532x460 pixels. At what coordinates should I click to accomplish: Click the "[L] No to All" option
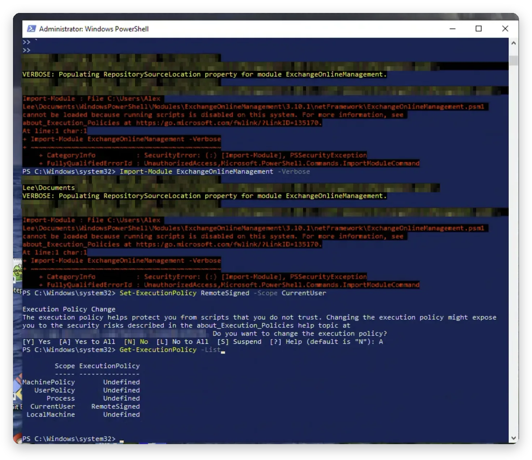pyautogui.click(x=182, y=342)
